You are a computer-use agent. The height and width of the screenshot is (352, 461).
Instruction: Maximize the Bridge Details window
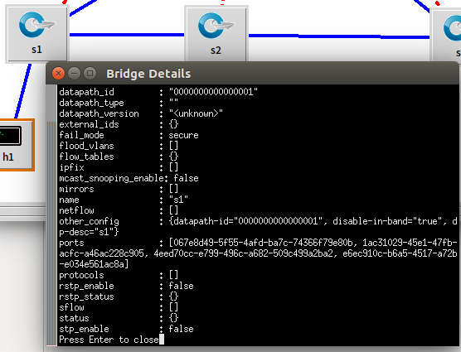pyautogui.click(x=90, y=74)
